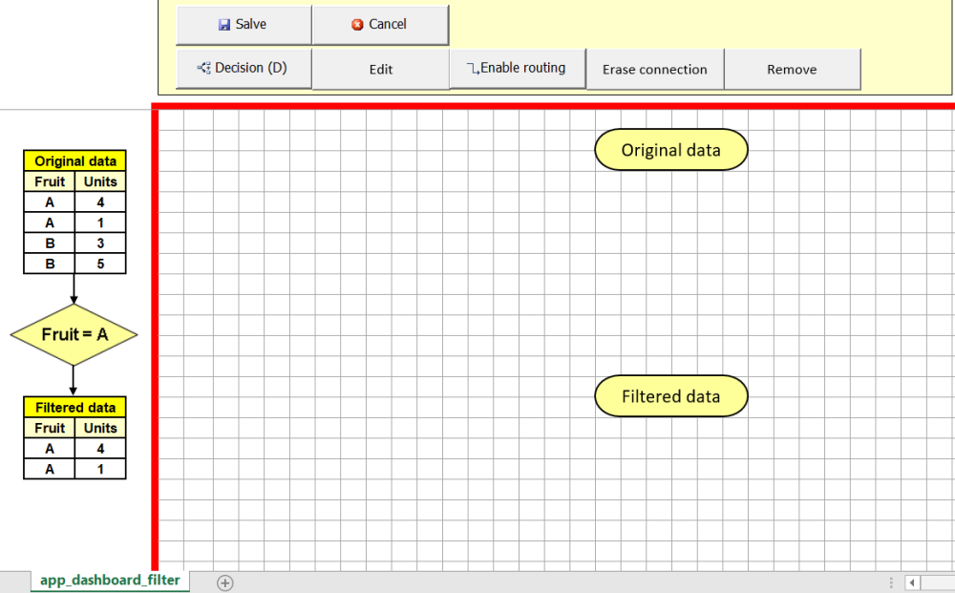Click the Filtered data table header in sidebar

(x=74, y=407)
